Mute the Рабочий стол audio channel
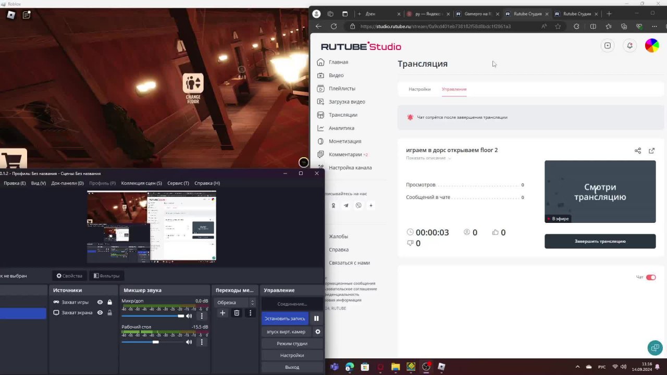Image resolution: width=667 pixels, height=375 pixels. coord(189,342)
